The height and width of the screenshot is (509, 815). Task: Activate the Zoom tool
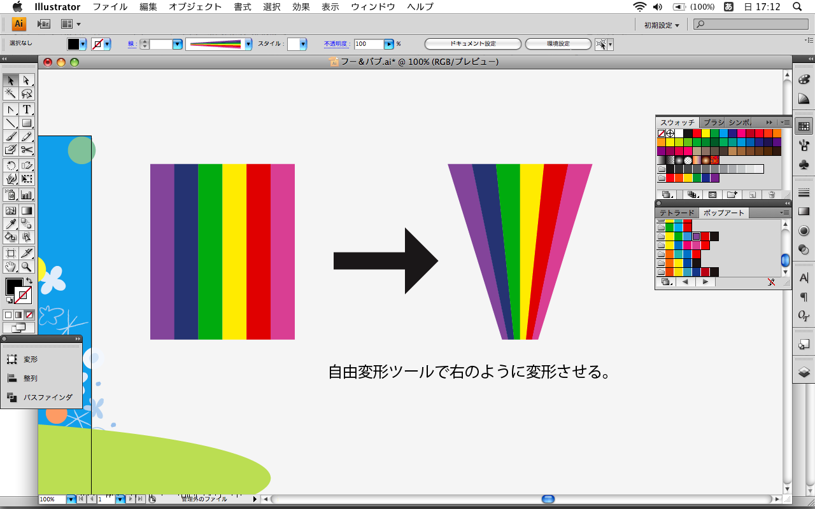[x=27, y=267]
